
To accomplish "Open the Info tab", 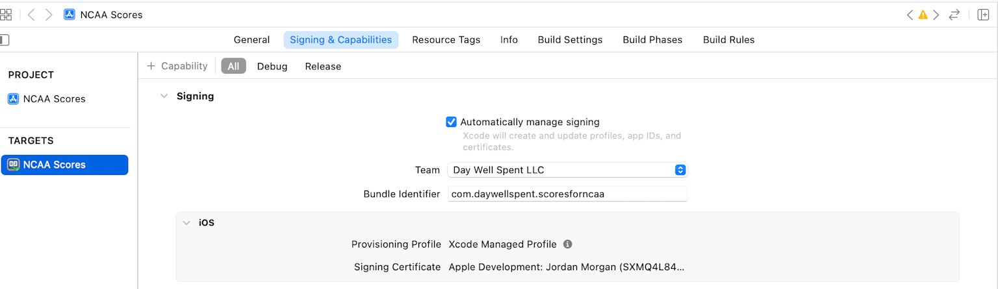I will [x=509, y=40].
